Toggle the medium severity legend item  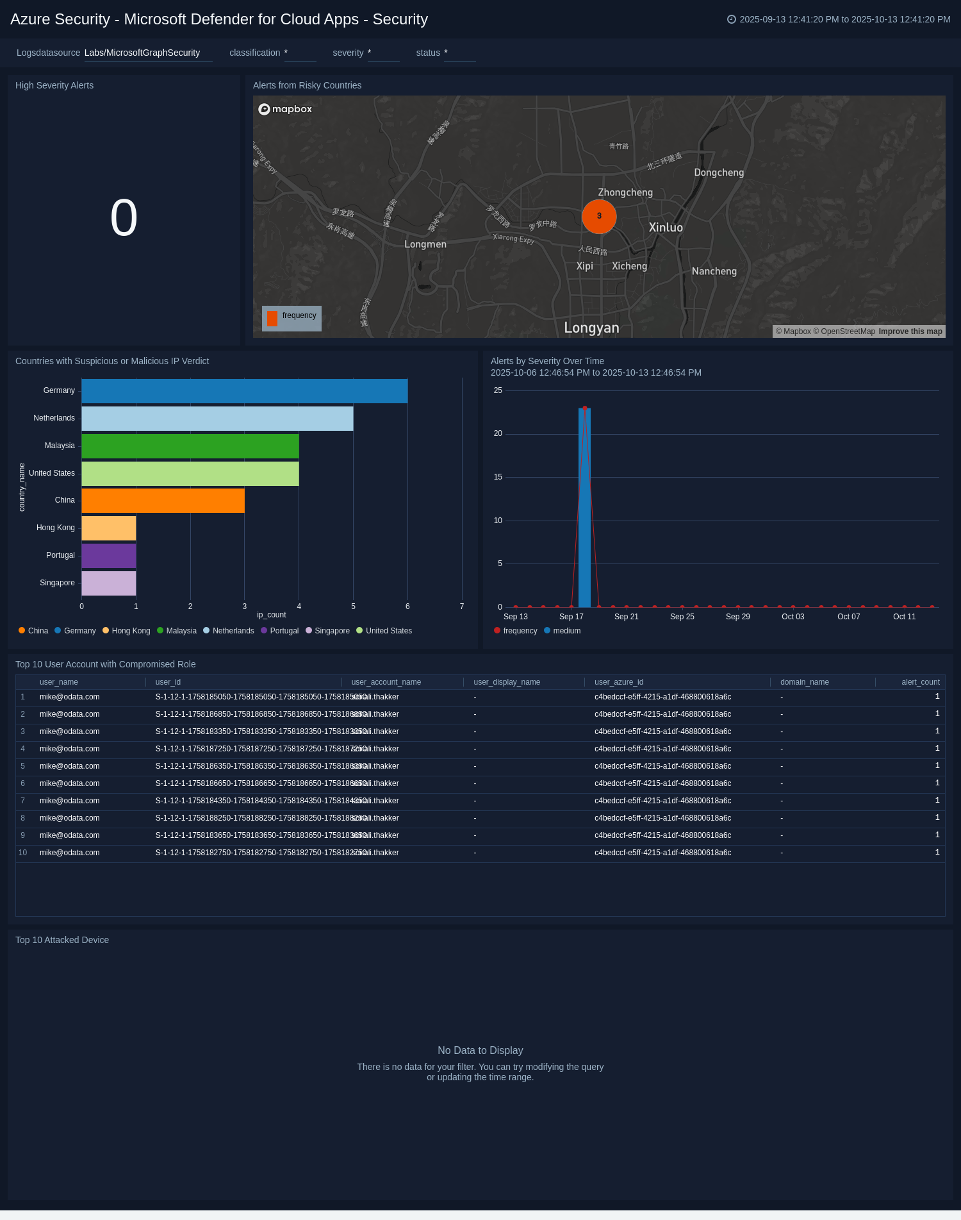point(562,631)
